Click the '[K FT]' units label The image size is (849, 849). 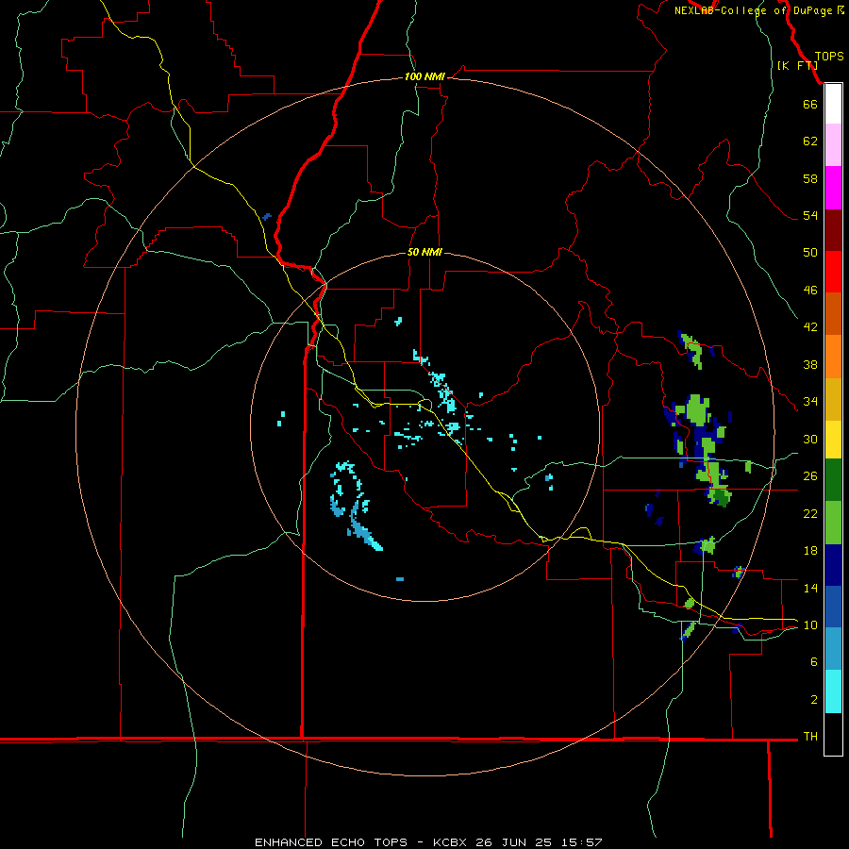[x=797, y=65]
